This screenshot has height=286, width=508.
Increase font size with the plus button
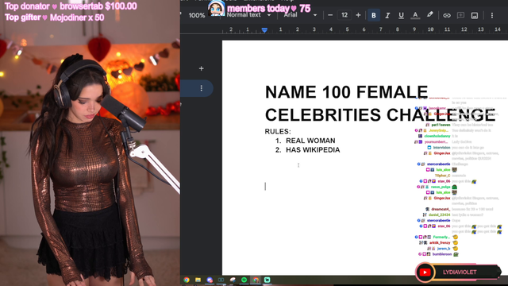tap(358, 15)
